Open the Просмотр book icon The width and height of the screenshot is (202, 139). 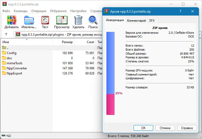point(62,20)
